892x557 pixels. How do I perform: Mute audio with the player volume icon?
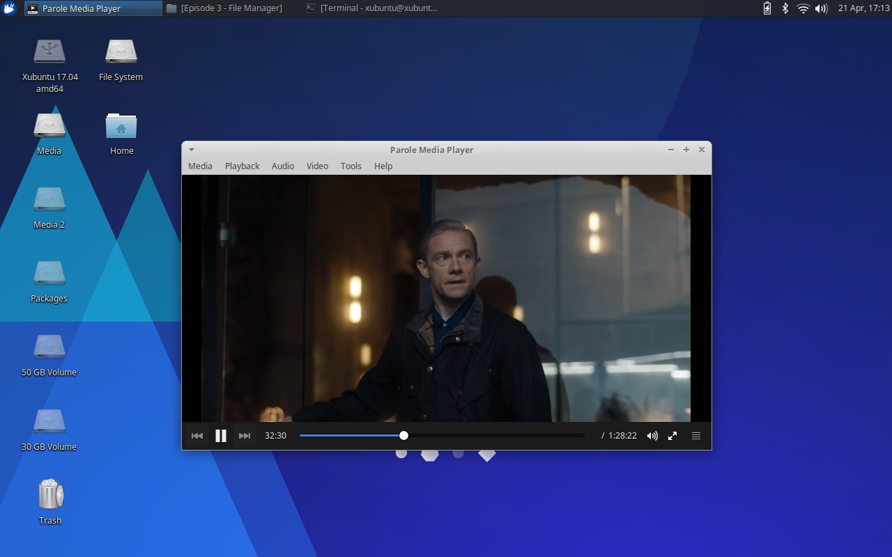pyautogui.click(x=652, y=436)
